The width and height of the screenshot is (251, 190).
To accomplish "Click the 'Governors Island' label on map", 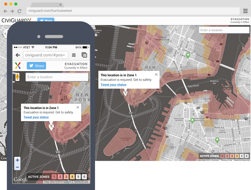I will pyautogui.click(x=126, y=139).
